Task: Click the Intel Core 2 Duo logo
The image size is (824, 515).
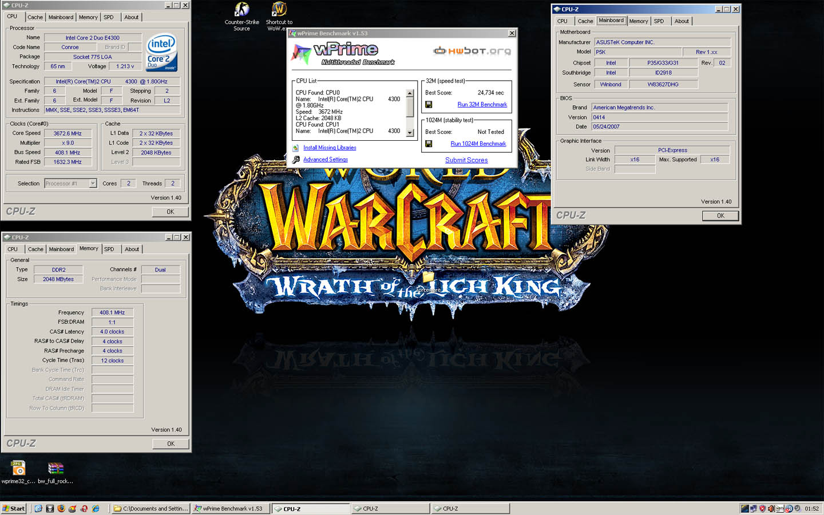Action: (x=161, y=53)
